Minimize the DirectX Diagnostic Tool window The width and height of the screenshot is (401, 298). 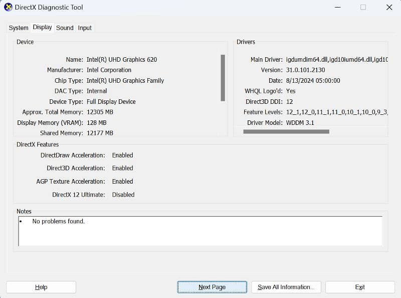337,7
